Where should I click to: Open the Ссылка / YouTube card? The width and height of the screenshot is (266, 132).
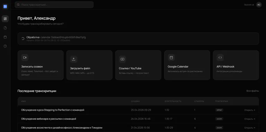point(138,65)
